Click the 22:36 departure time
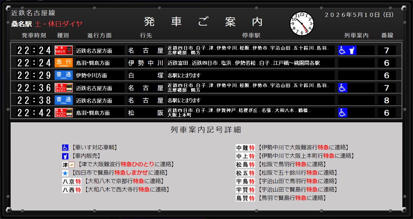 click(x=34, y=88)
